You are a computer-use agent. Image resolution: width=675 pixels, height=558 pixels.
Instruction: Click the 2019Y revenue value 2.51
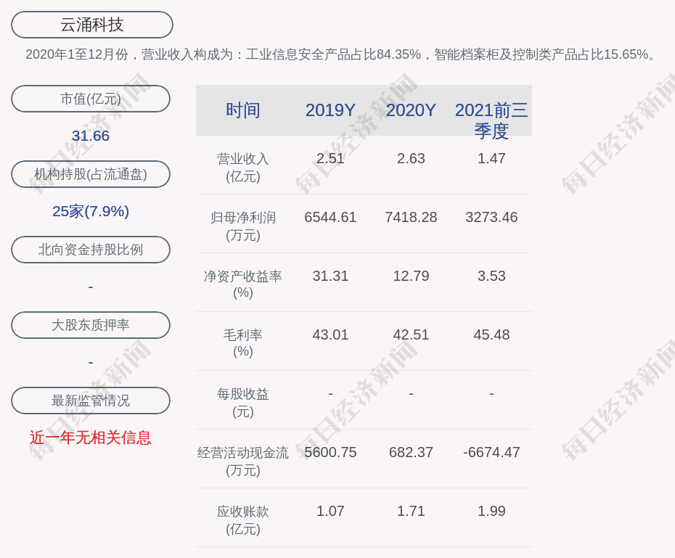331,158
